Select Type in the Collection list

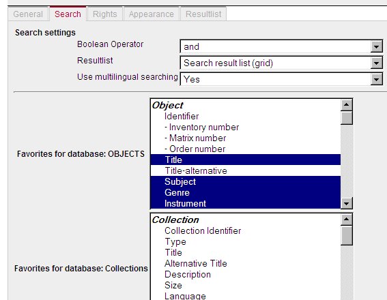click(x=245, y=241)
